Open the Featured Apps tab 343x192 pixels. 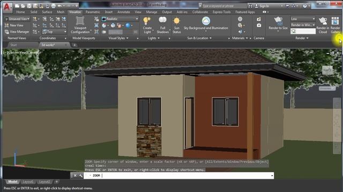point(245,12)
